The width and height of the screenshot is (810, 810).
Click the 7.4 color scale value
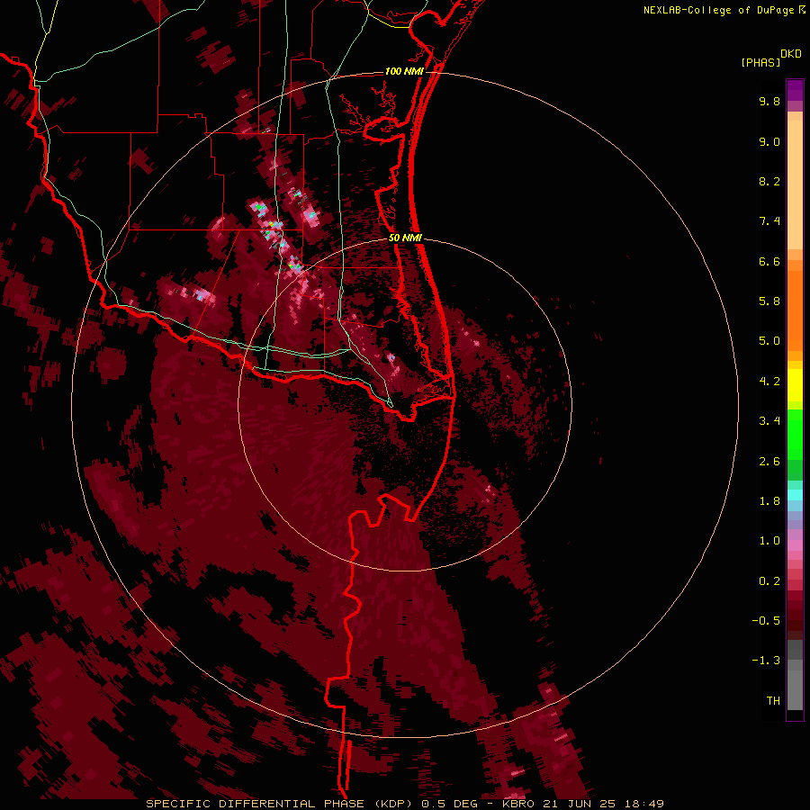click(x=769, y=221)
